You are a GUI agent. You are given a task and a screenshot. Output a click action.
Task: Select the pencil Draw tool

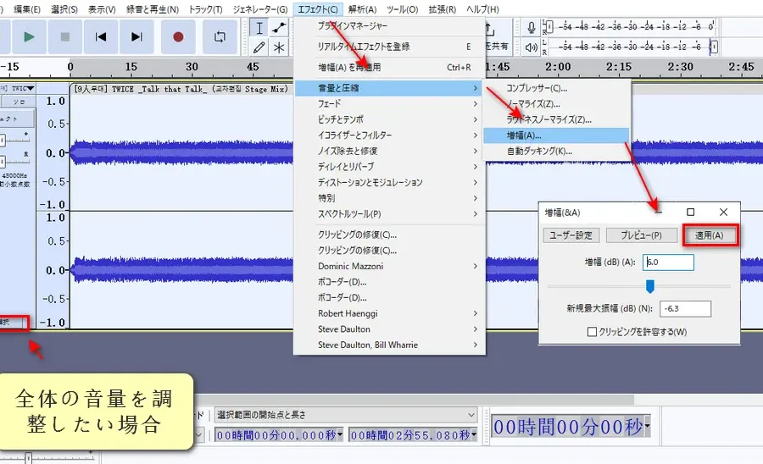259,47
